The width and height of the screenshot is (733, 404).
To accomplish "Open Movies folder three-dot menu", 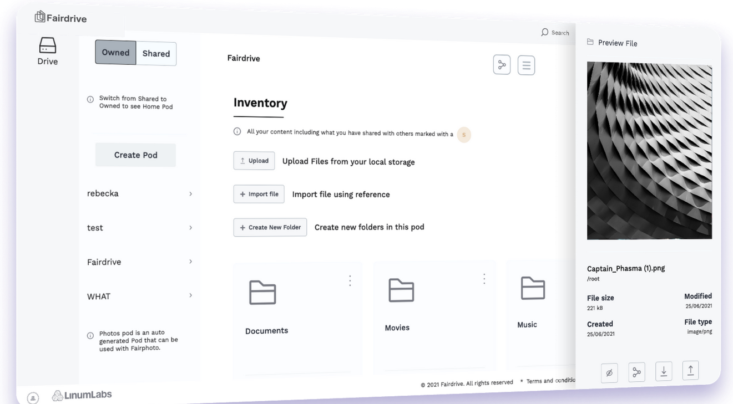I will [484, 279].
